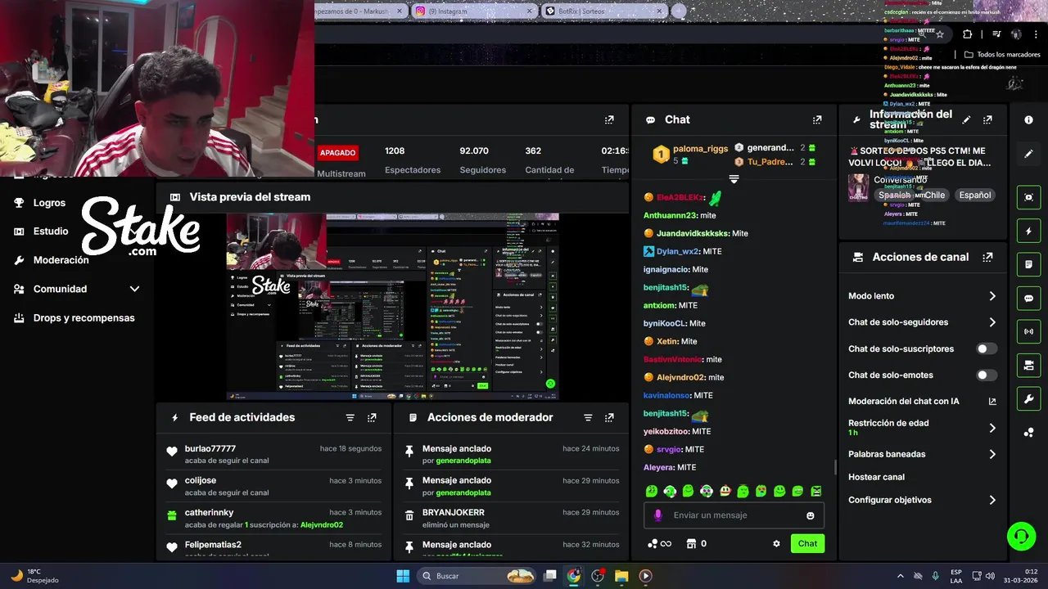Open browser extensions puzzle icon
This screenshot has height=589, width=1048.
click(x=968, y=34)
